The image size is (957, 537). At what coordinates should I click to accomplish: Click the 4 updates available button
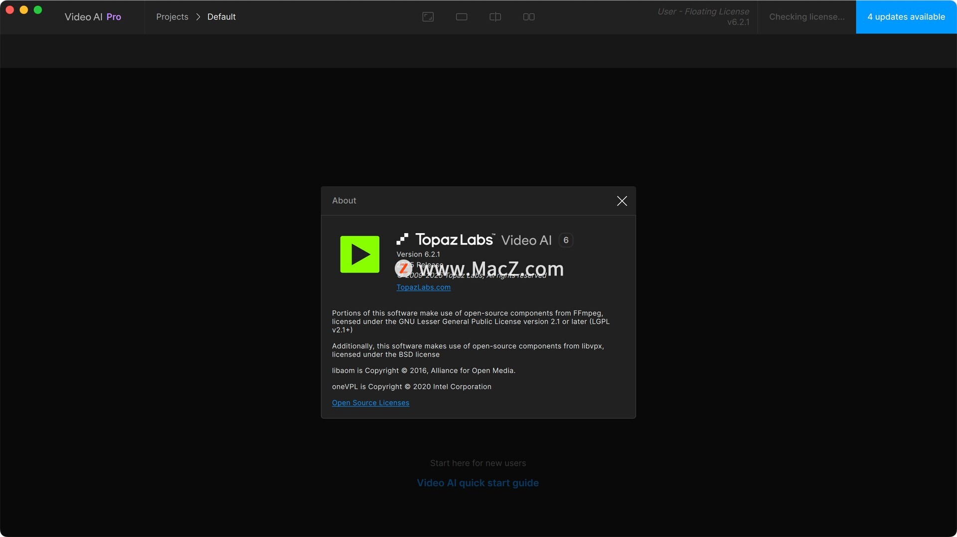pos(906,17)
